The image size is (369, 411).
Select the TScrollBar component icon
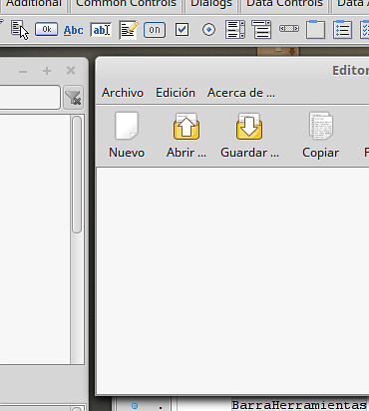pos(289,29)
